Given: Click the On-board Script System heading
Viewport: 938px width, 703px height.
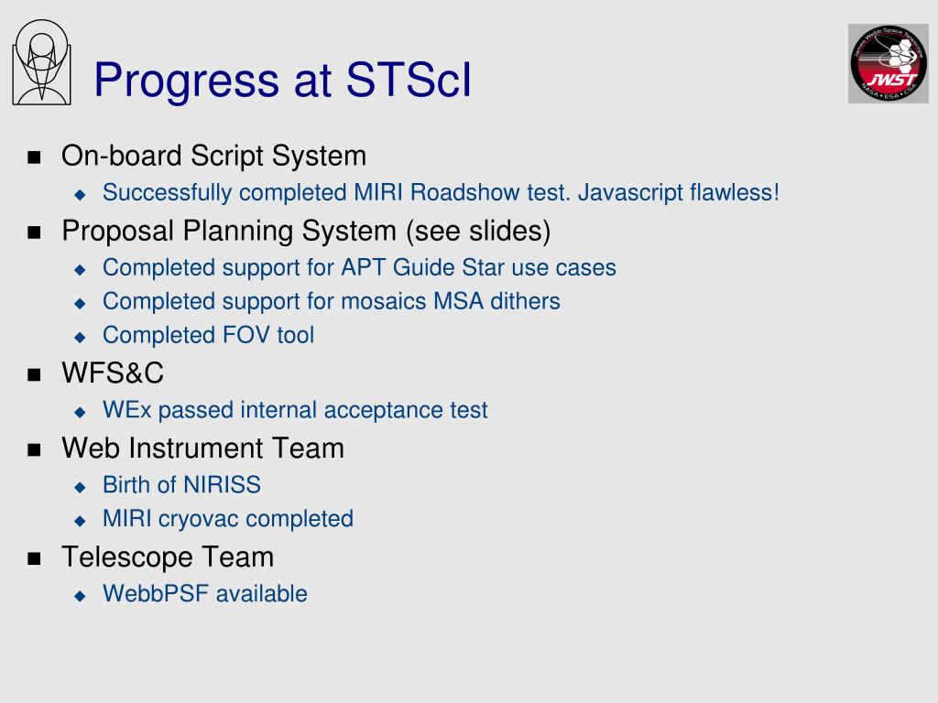Looking at the screenshot, I should 213,156.
